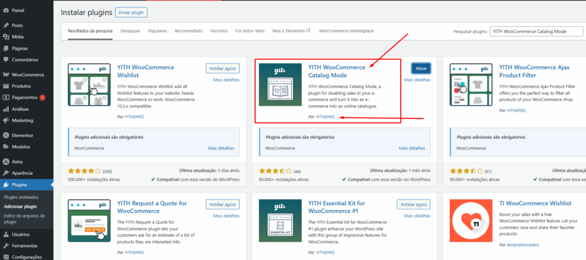Click the Modelos folder icon
The image size is (586, 260).
point(6,147)
